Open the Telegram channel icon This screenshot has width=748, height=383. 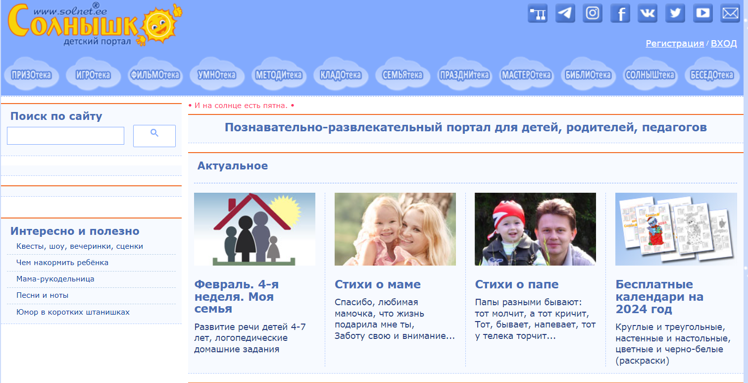(565, 13)
